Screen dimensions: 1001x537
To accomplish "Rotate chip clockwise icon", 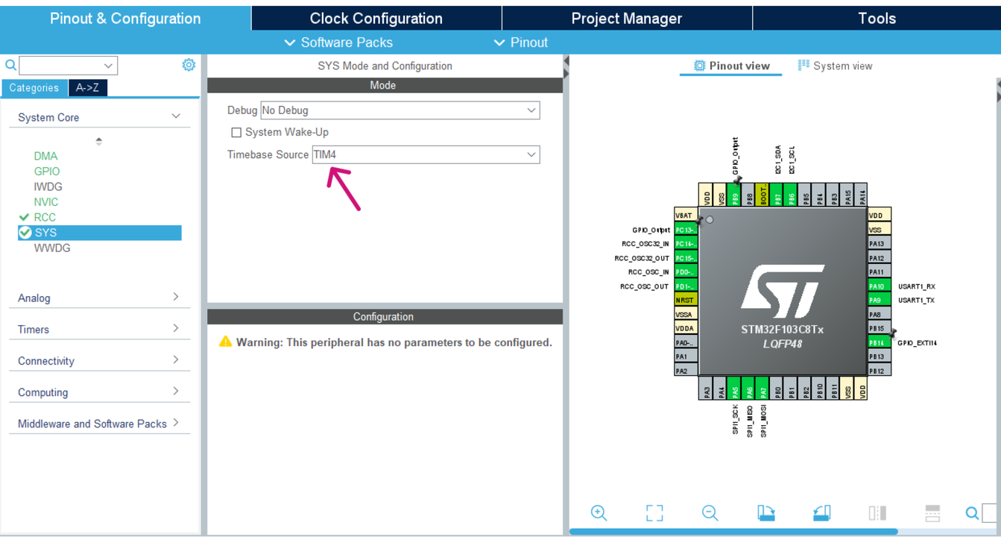I will 765,512.
